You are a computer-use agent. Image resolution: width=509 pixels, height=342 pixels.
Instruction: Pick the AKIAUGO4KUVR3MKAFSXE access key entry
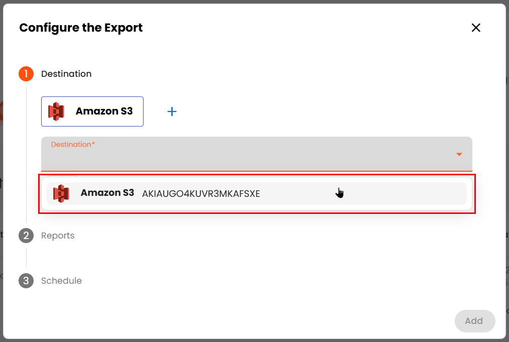click(201, 194)
